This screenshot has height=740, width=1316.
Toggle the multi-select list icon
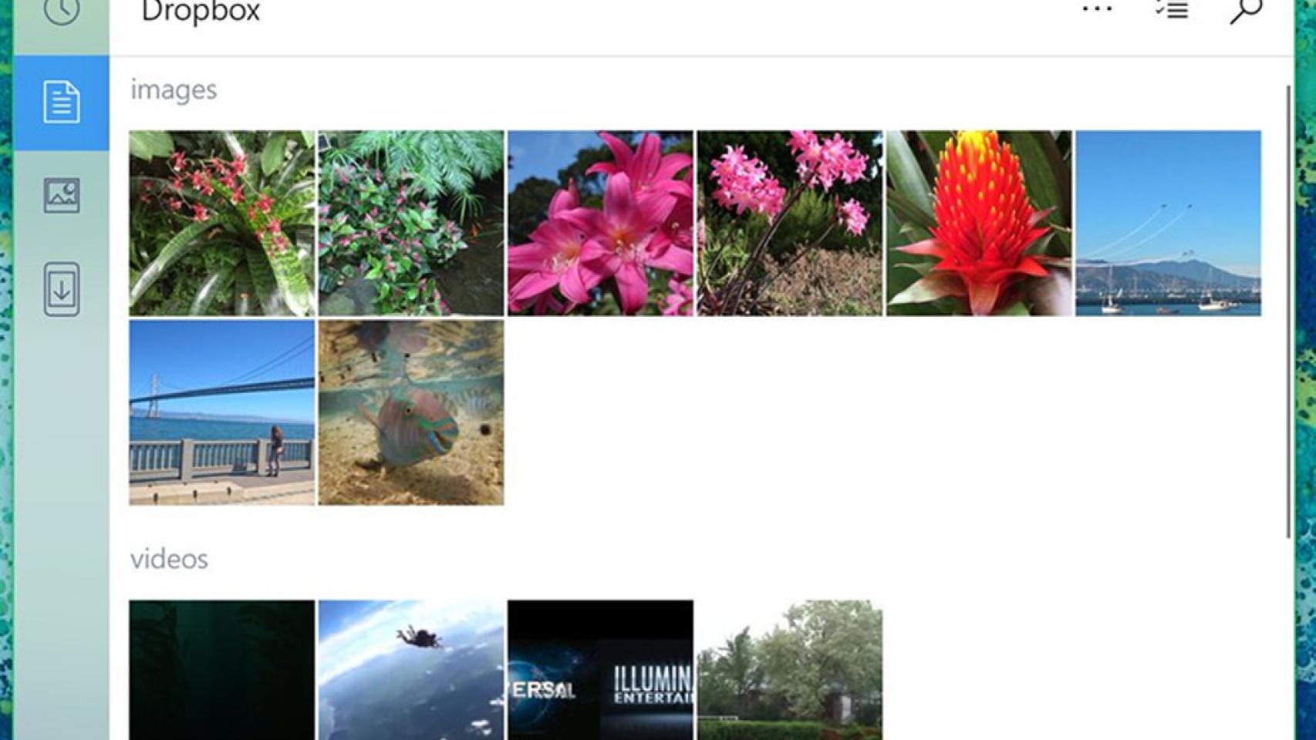click(1171, 10)
